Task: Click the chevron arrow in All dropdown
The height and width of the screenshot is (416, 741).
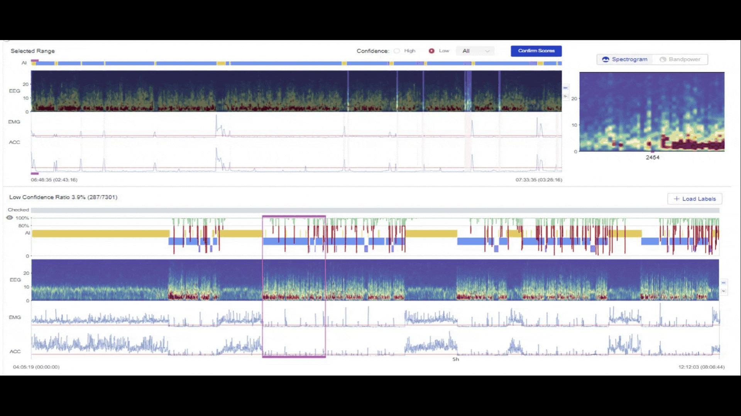Action: [487, 51]
